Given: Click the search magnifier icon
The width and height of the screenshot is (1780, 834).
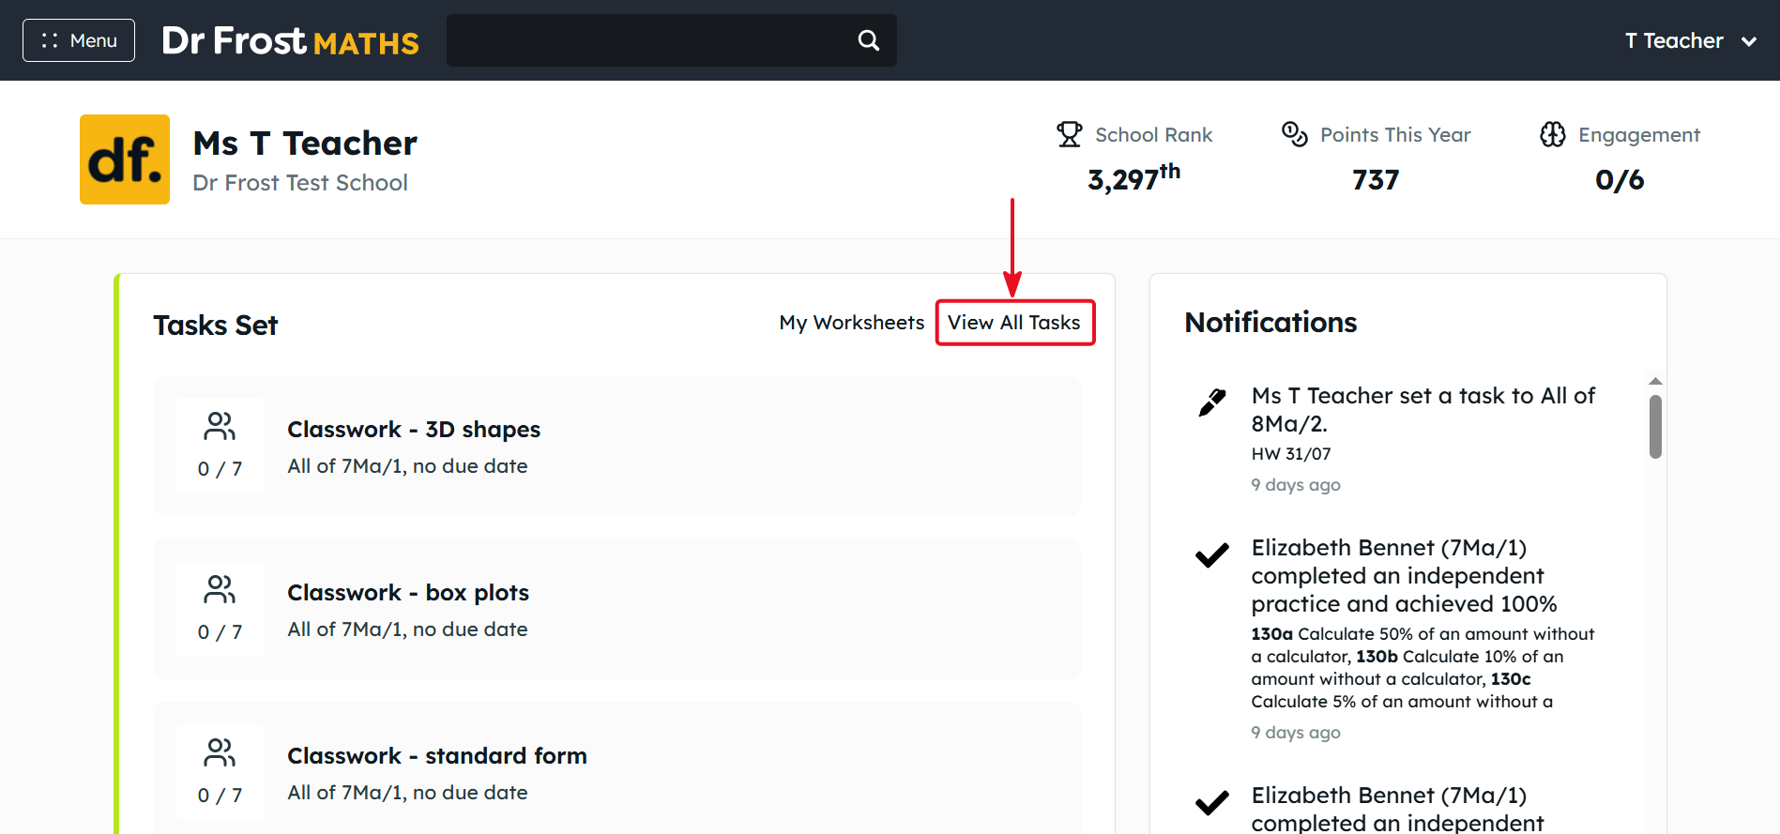Looking at the screenshot, I should pyautogui.click(x=869, y=40).
